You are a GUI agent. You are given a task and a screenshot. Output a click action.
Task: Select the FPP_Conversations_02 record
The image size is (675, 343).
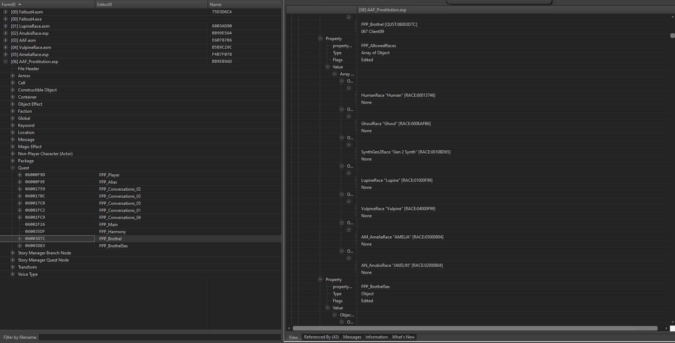tap(120, 189)
